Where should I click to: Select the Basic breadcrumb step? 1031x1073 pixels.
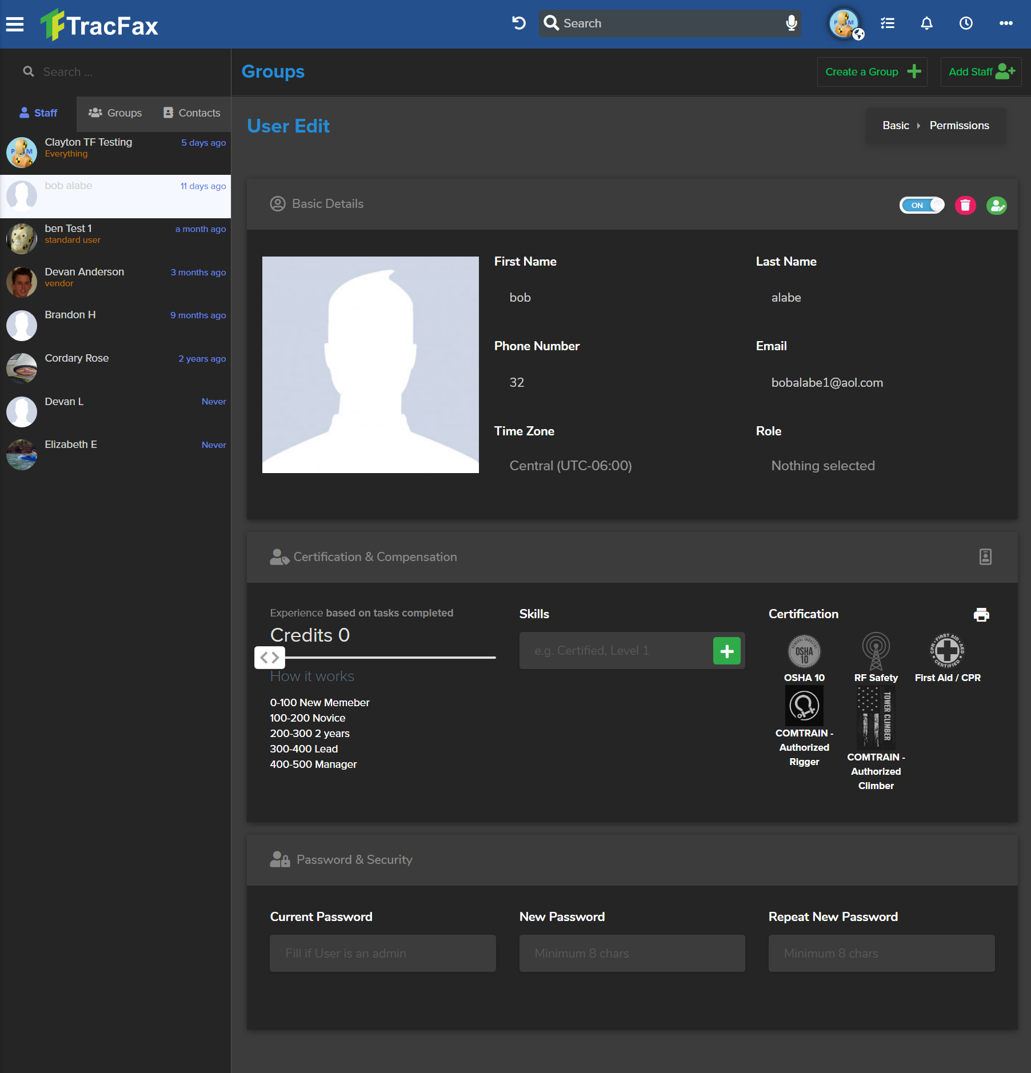pos(896,126)
